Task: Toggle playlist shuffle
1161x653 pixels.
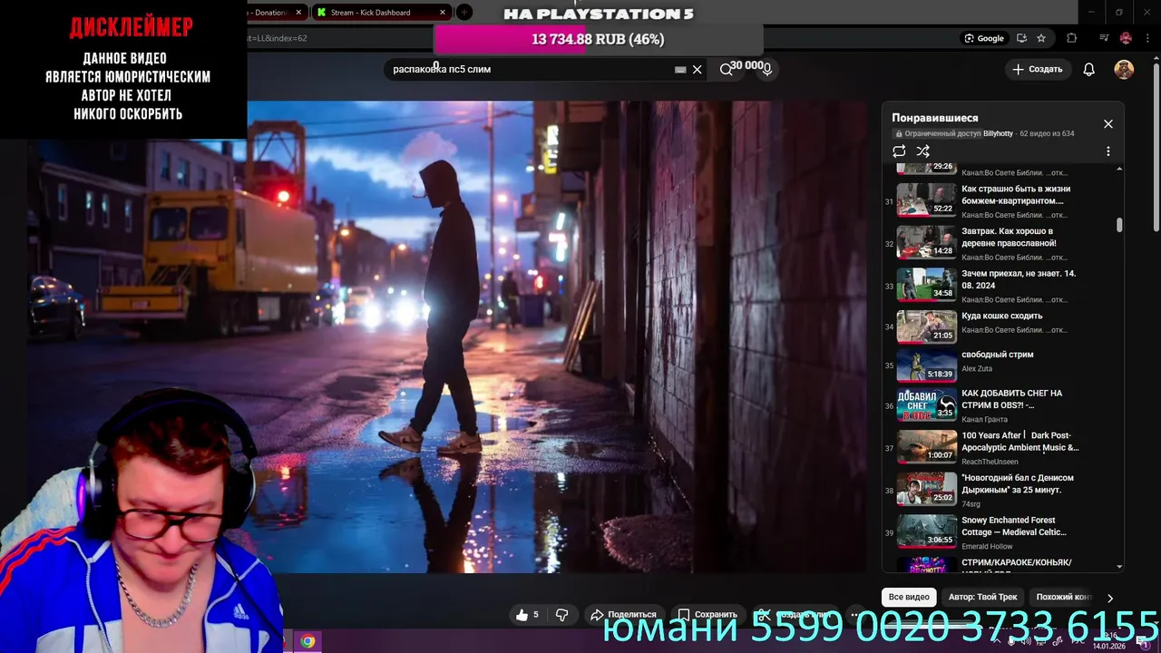Action: (x=922, y=151)
